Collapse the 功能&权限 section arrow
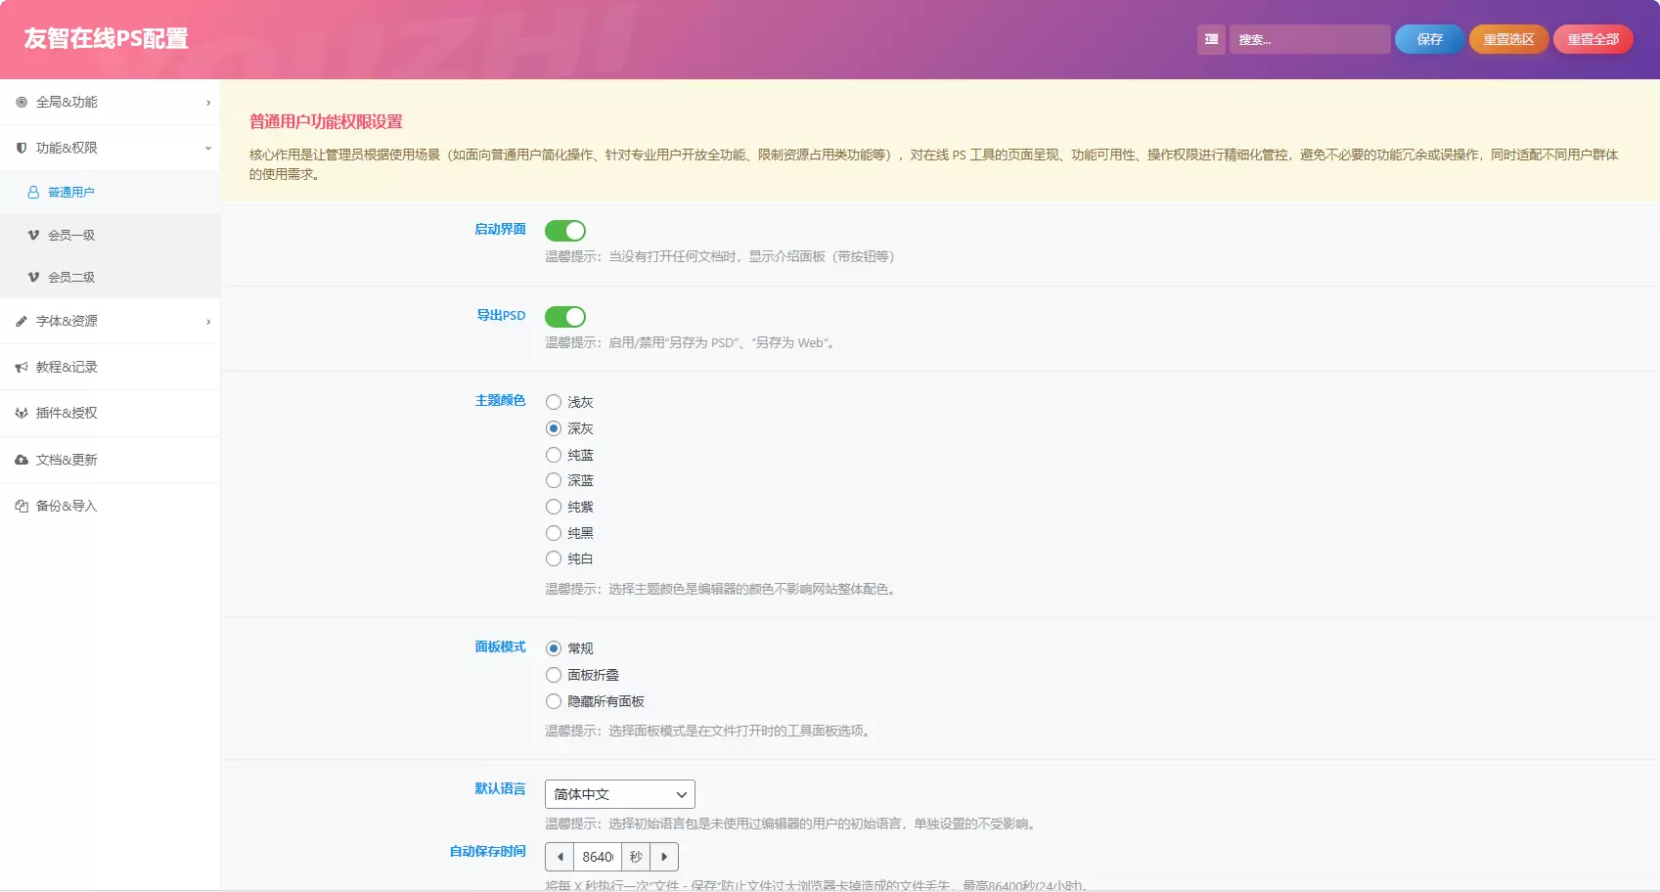This screenshot has height=892, width=1660. click(x=208, y=149)
